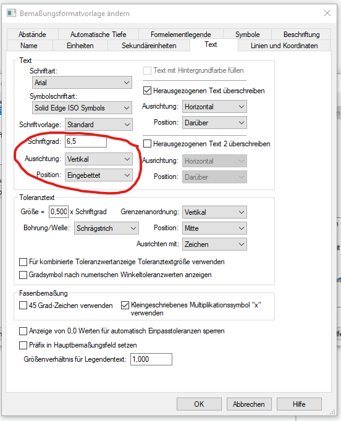The image size is (341, 421).
Task: Open enabled Position Darüber dropdown
Action: click(x=214, y=123)
